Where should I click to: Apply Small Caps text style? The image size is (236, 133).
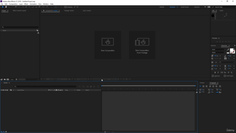(x=225, y=73)
